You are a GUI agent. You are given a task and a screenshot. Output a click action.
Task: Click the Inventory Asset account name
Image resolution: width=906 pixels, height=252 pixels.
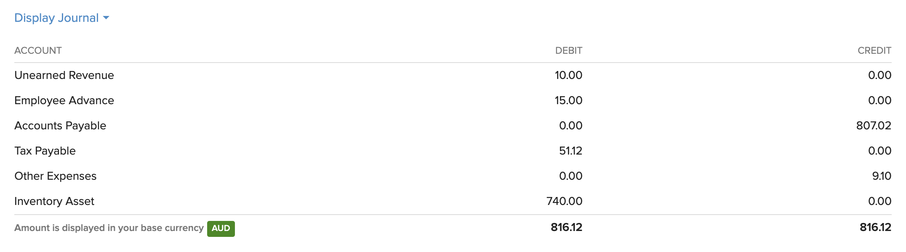tap(54, 202)
